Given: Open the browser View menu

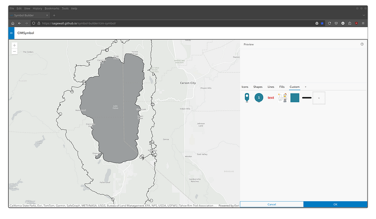Looking at the screenshot, I should point(27,8).
